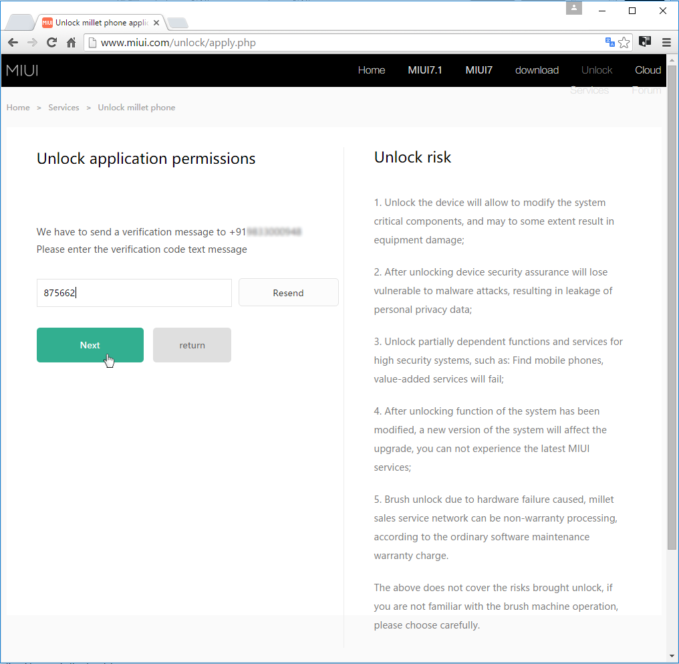This screenshot has height=664, width=679.
Task: Open the MIUI7 navigation item
Action: [479, 70]
